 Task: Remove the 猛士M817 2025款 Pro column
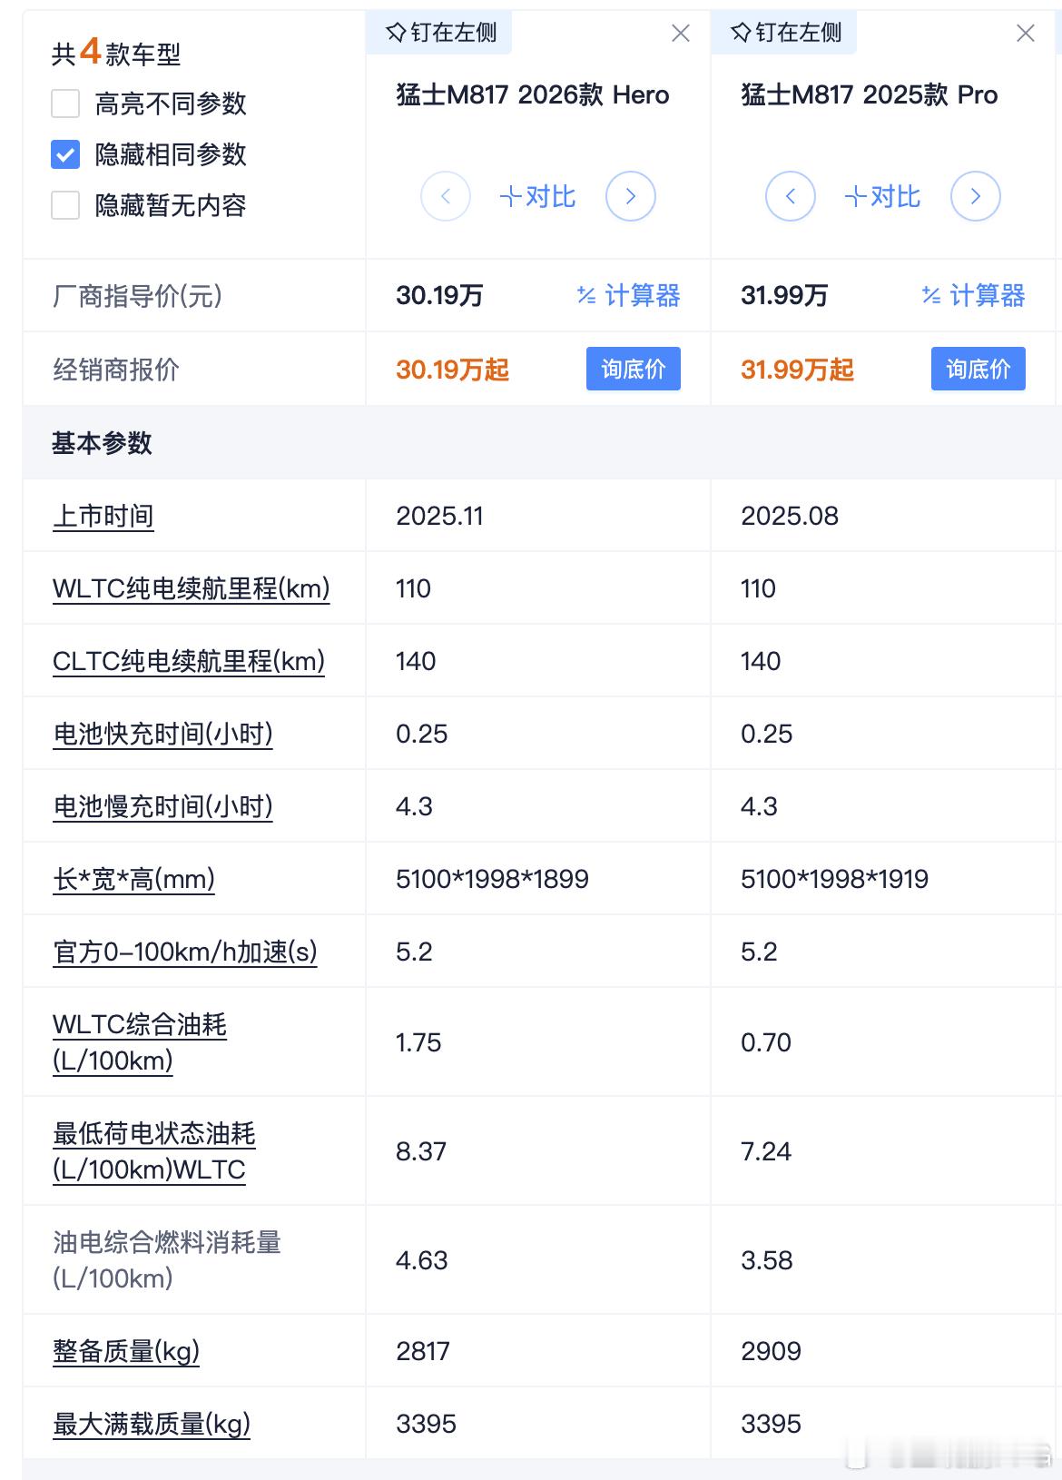(1026, 34)
